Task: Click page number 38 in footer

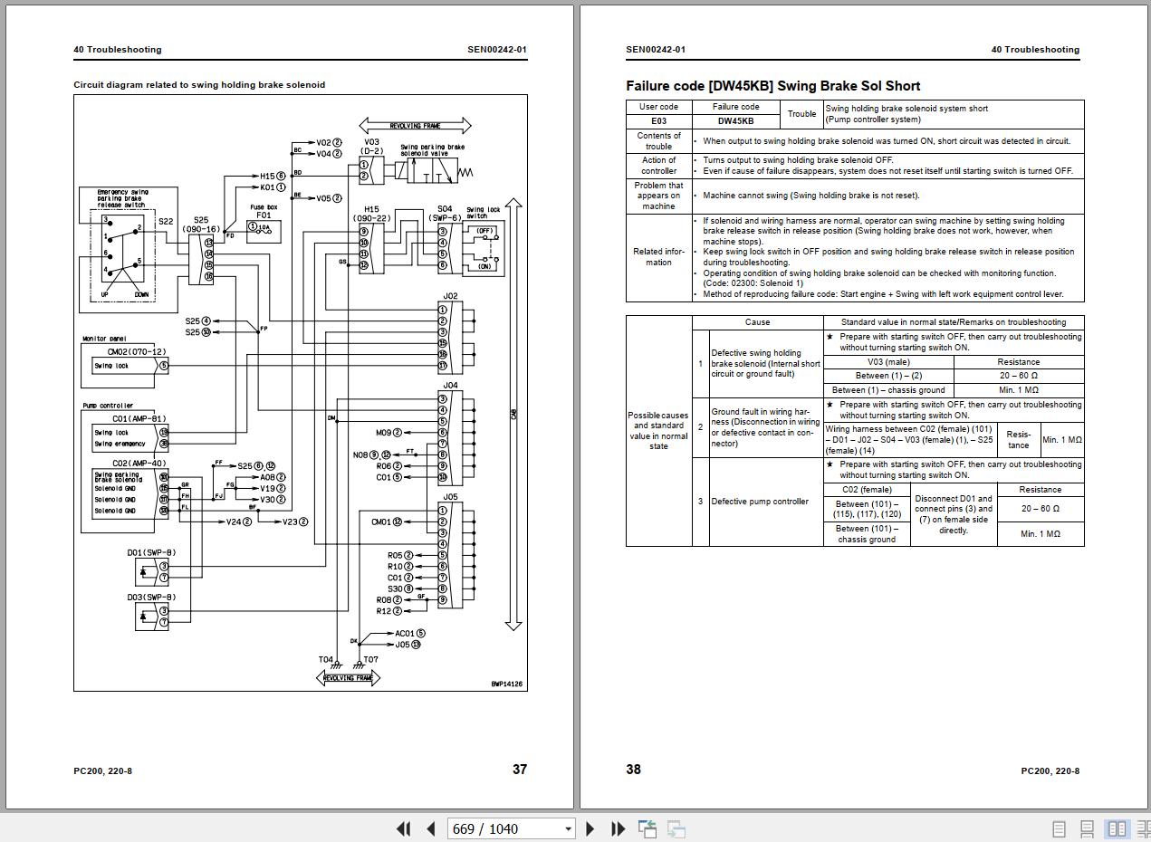Action: click(633, 770)
